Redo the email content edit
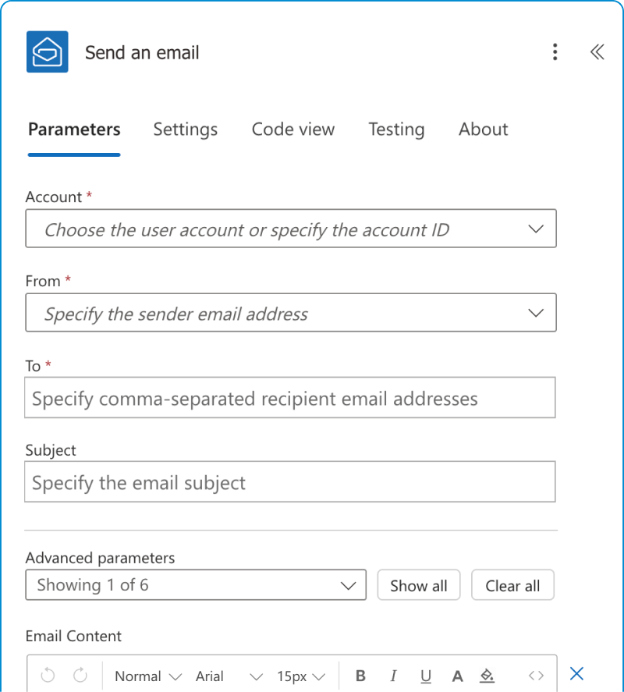The width and height of the screenshot is (624, 692). click(x=80, y=676)
